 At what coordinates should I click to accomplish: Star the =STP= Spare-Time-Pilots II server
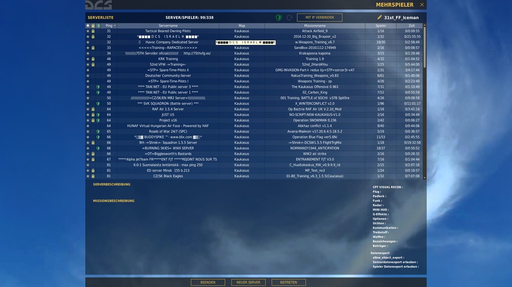88,70
